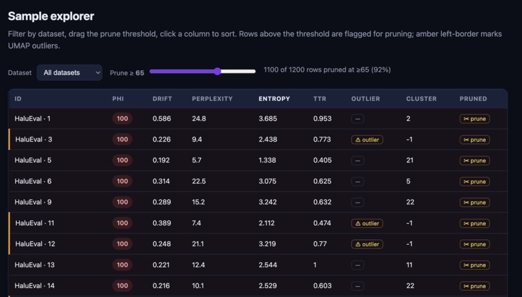Click the PHI 100 pill for HaluEval · 12
Image resolution: width=522 pixels, height=297 pixels.
pos(122,244)
